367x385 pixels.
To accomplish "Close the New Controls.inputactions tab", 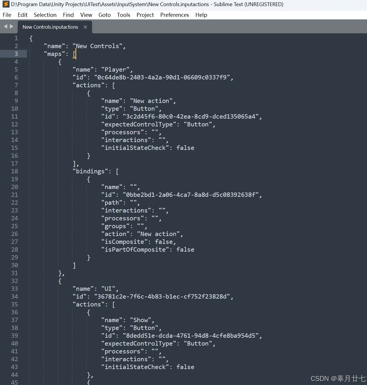I will coord(85,27).
